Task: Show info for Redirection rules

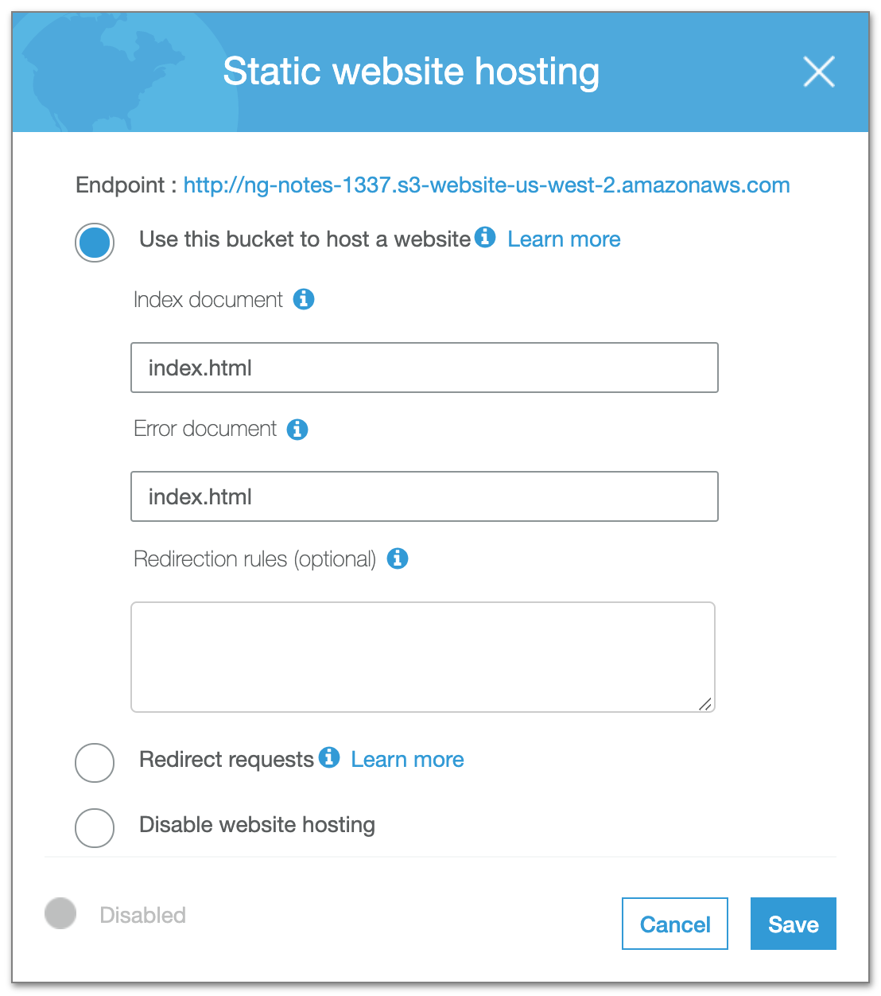Action: click(x=398, y=558)
